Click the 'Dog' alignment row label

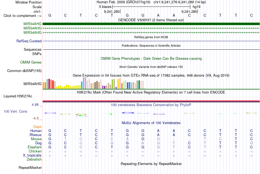tap(38, 143)
